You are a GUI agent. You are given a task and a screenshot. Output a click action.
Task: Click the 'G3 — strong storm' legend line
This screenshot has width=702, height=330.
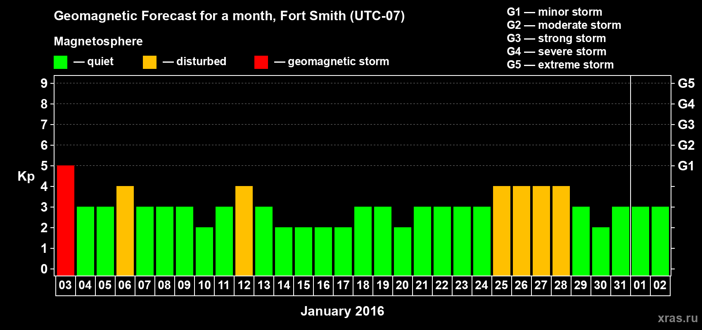[x=557, y=38]
